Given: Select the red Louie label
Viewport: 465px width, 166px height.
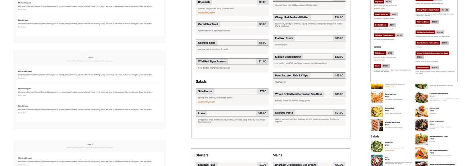Looking at the screenshot, I should coord(377,66).
